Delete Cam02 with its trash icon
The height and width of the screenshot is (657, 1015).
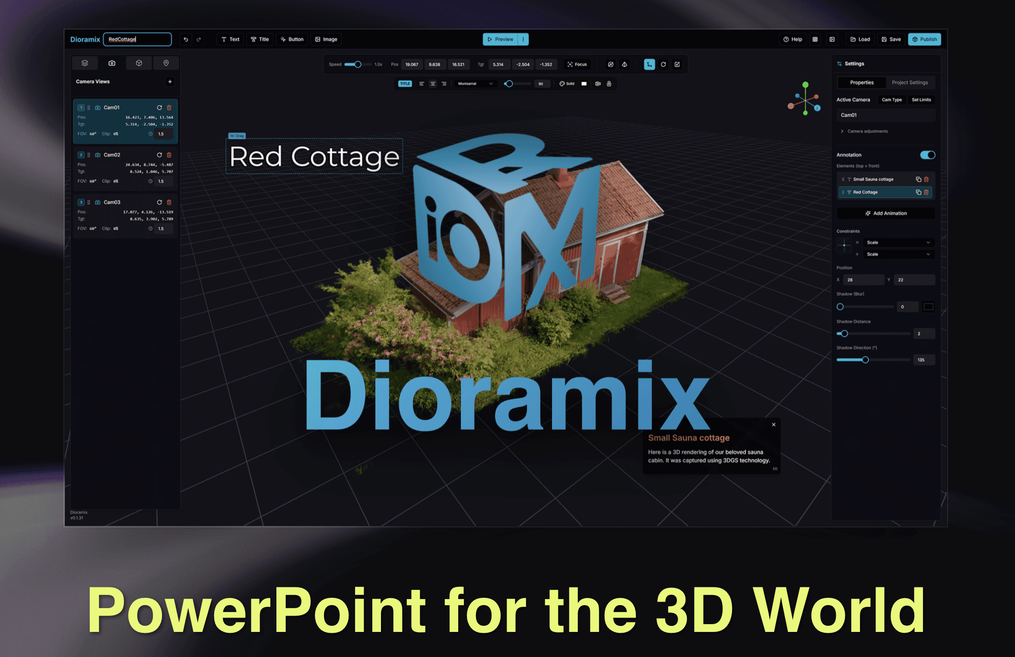[x=169, y=155]
